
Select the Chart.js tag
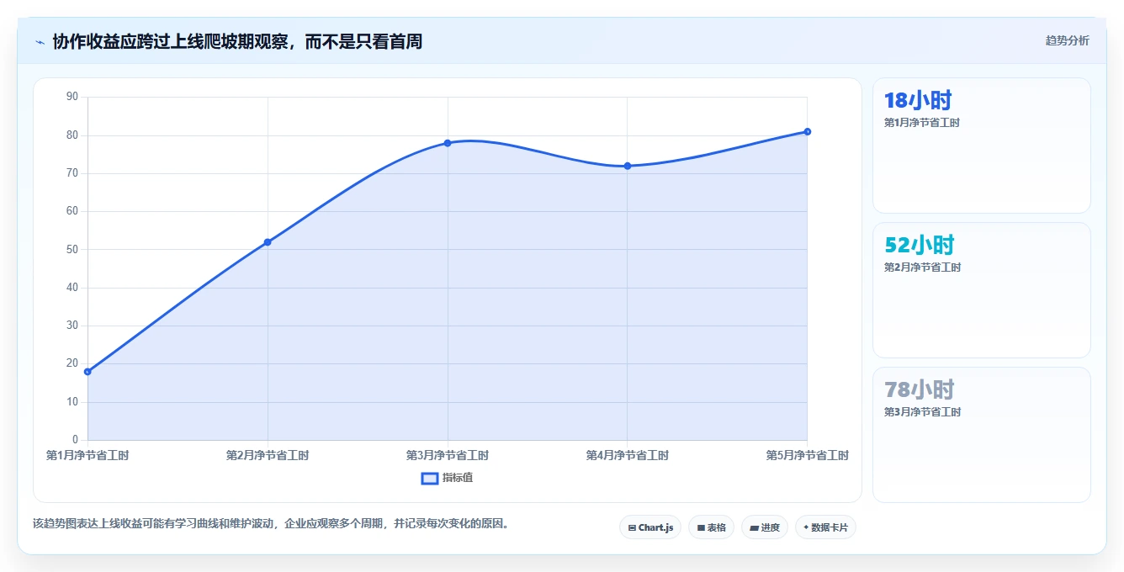[650, 527]
